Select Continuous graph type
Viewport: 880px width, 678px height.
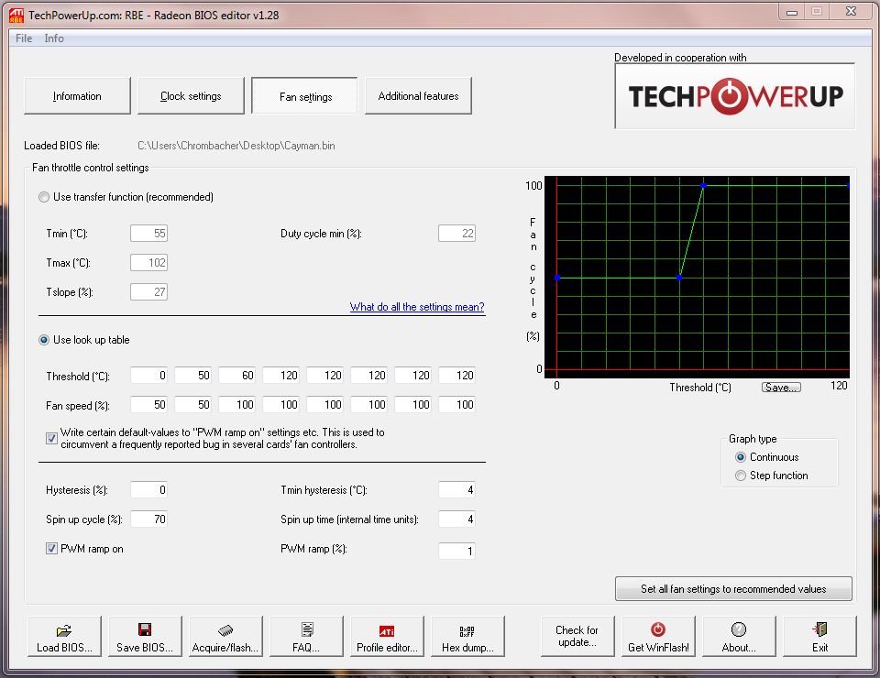[x=741, y=457]
